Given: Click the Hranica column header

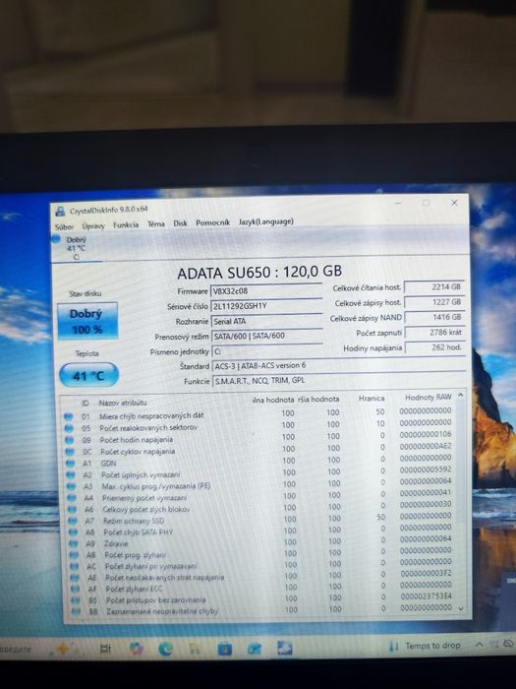Looking at the screenshot, I should coord(372,399).
